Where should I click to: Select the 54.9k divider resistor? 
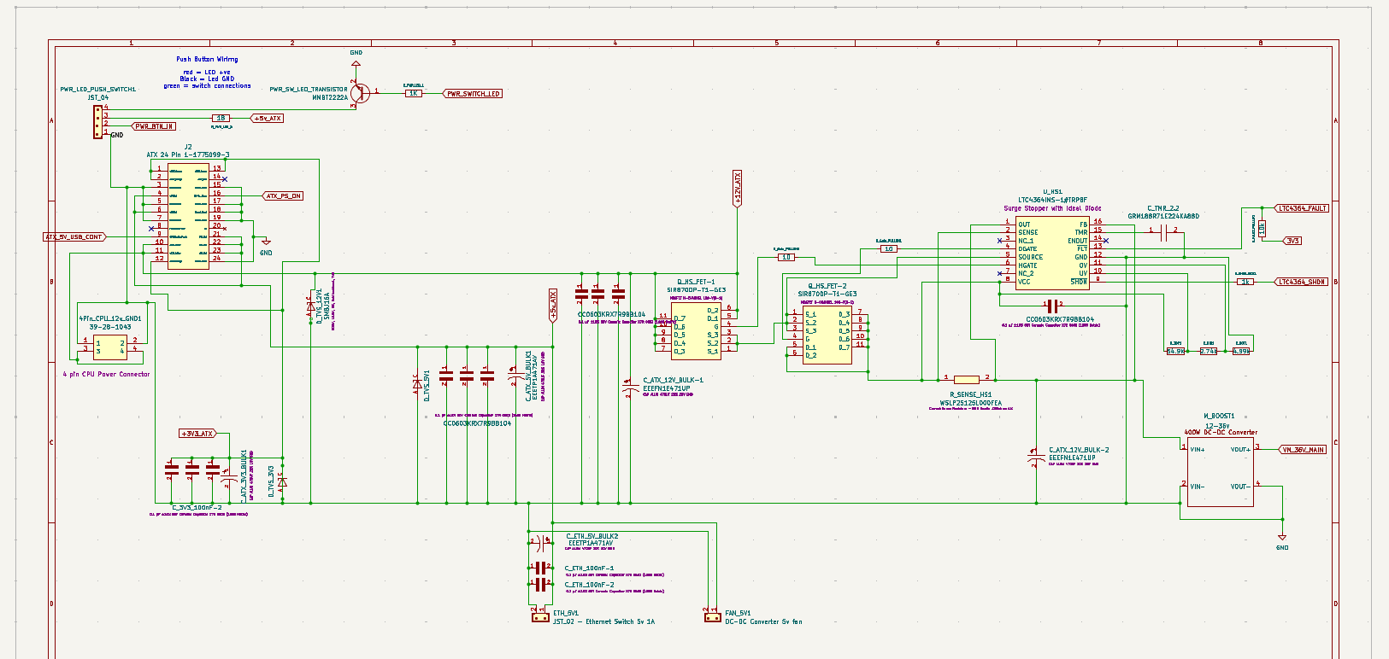(1176, 351)
